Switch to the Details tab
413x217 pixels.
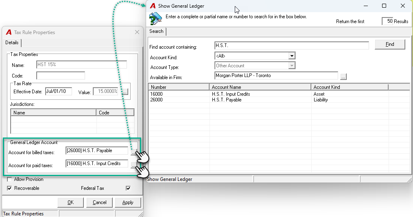tap(12, 43)
